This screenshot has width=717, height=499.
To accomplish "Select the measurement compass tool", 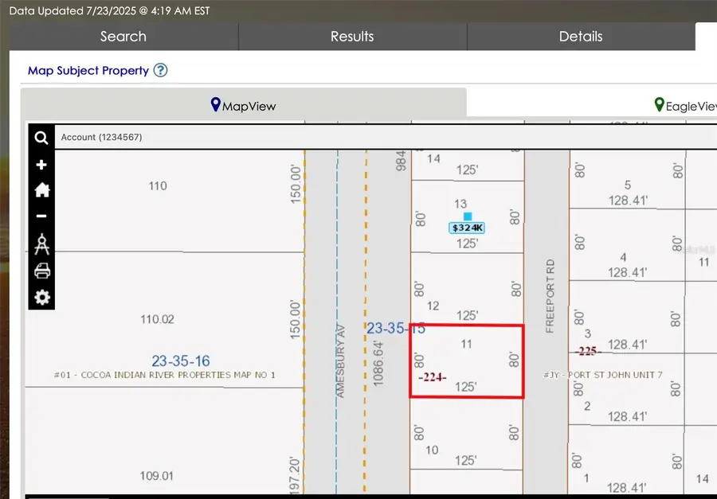I will coord(41,244).
